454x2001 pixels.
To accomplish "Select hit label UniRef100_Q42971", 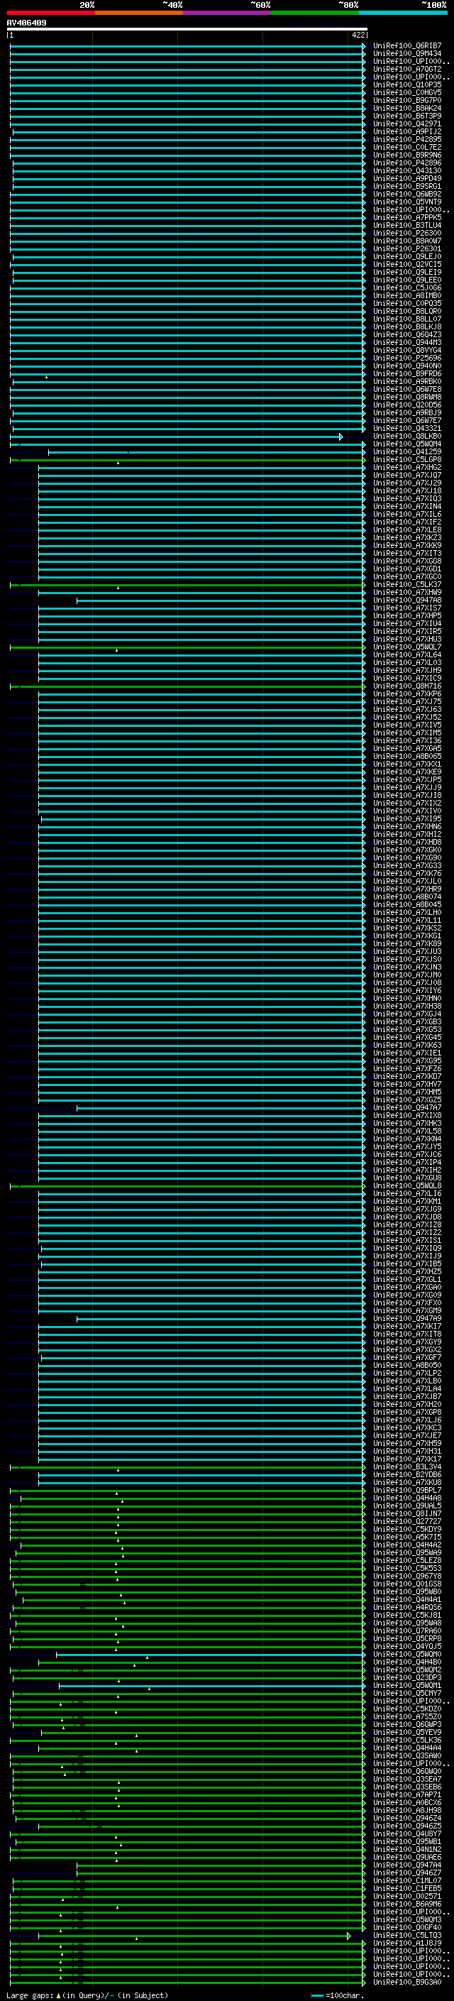I will (x=407, y=124).
